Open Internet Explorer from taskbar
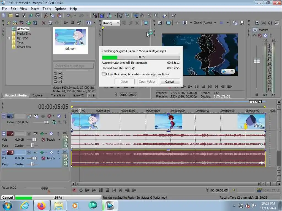This screenshot has height=211, width=282. (25, 206)
